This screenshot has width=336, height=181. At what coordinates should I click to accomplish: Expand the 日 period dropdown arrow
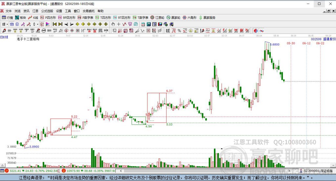(x=7, y=24)
